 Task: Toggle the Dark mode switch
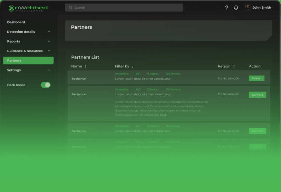coord(46,85)
